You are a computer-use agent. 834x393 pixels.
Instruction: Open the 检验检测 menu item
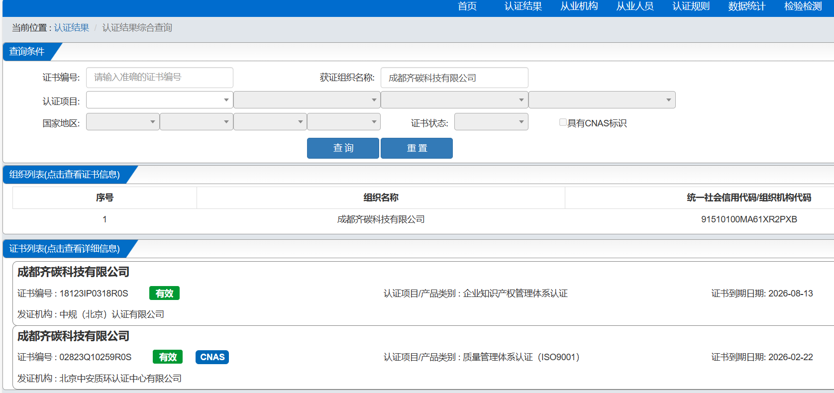point(803,6)
